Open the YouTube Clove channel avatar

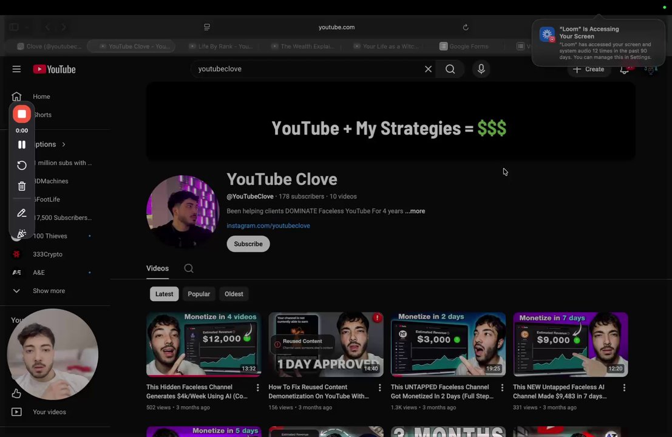(183, 212)
